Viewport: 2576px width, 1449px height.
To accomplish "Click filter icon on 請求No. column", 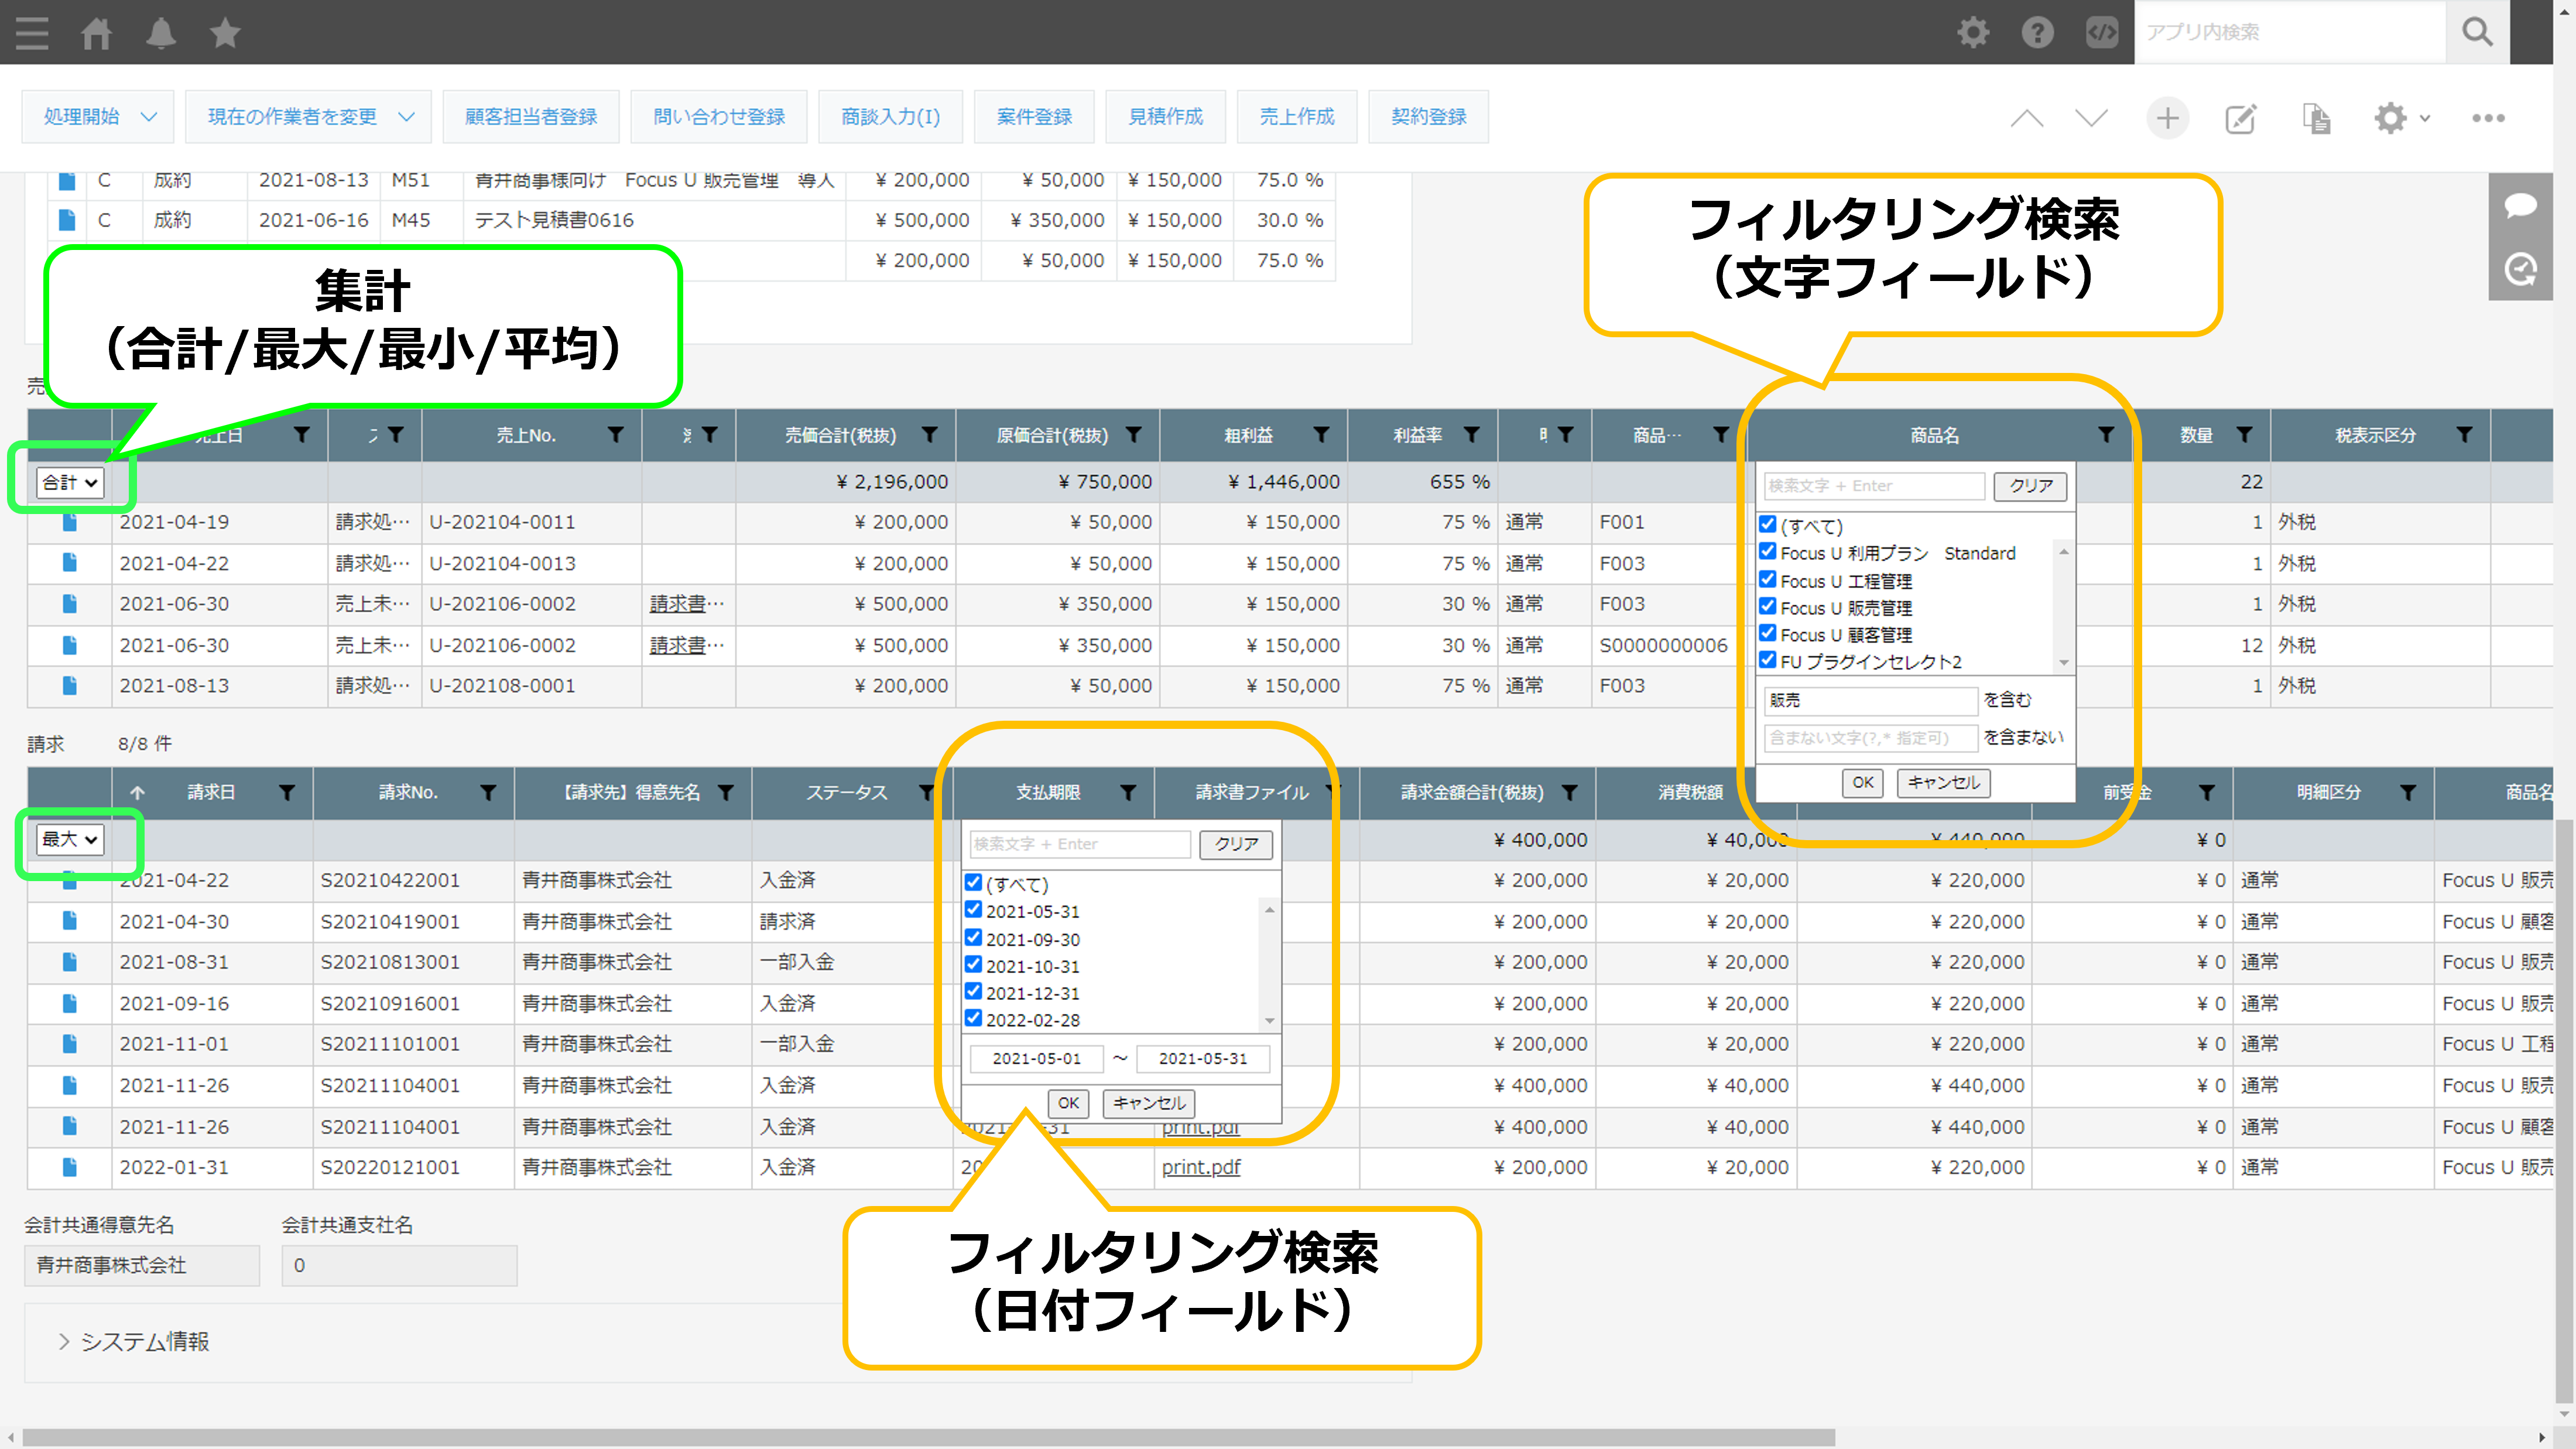I will click(x=488, y=793).
